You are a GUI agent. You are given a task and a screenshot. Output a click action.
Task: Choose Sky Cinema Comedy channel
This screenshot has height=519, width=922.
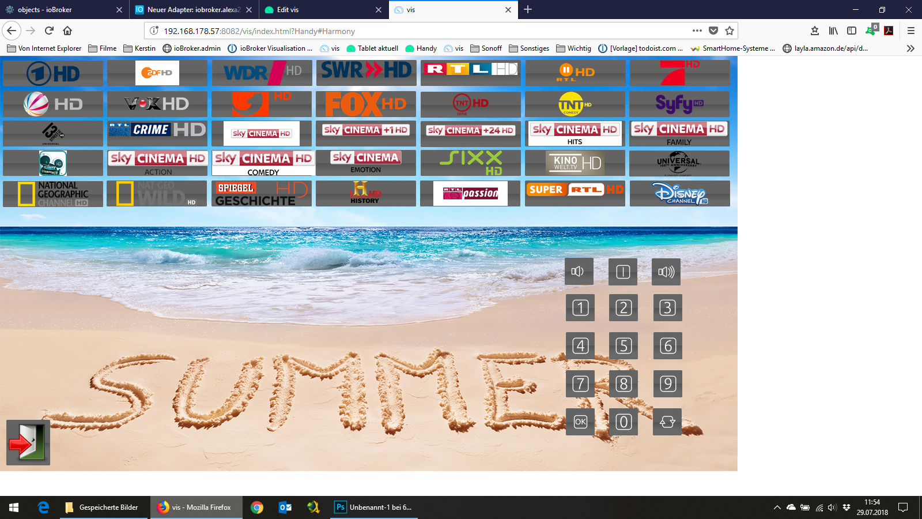pos(262,163)
